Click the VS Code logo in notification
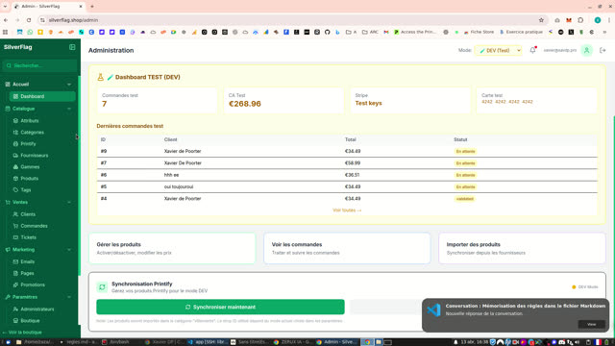The width and height of the screenshot is (615, 346). point(433,310)
